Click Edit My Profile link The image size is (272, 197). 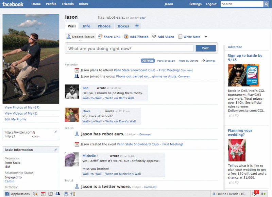coord(15,119)
